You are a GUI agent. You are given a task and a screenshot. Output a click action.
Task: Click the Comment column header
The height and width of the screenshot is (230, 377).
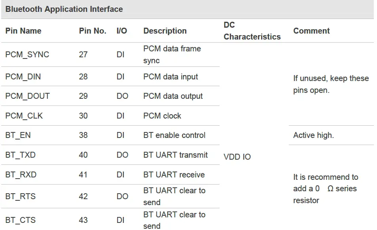pos(311,31)
